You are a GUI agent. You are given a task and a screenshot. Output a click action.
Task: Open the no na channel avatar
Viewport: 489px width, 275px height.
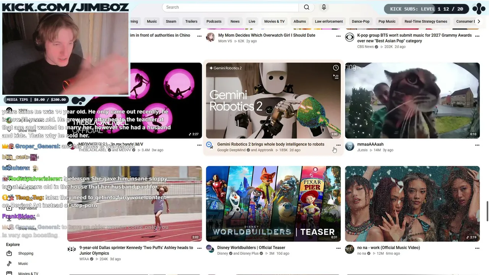(x=350, y=249)
